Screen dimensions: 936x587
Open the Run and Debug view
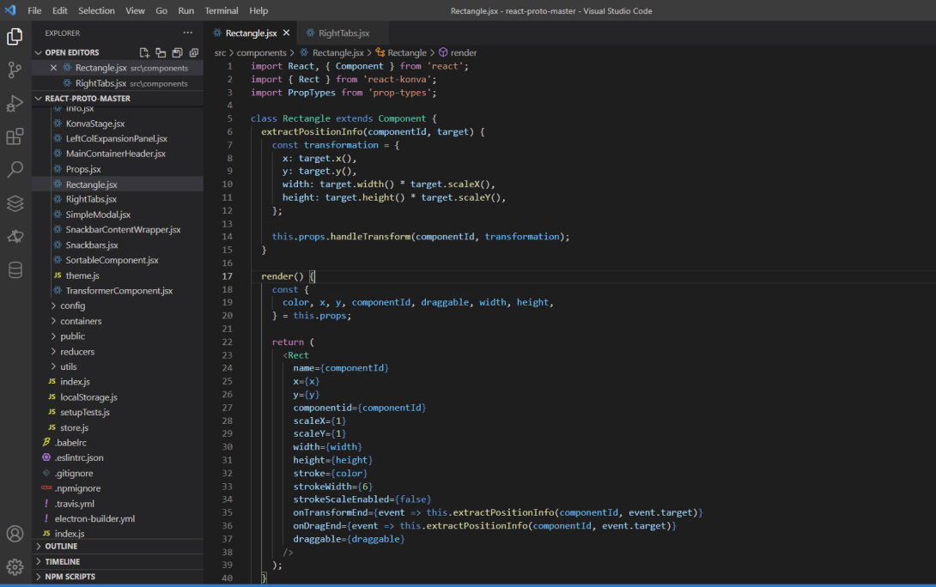[15, 103]
